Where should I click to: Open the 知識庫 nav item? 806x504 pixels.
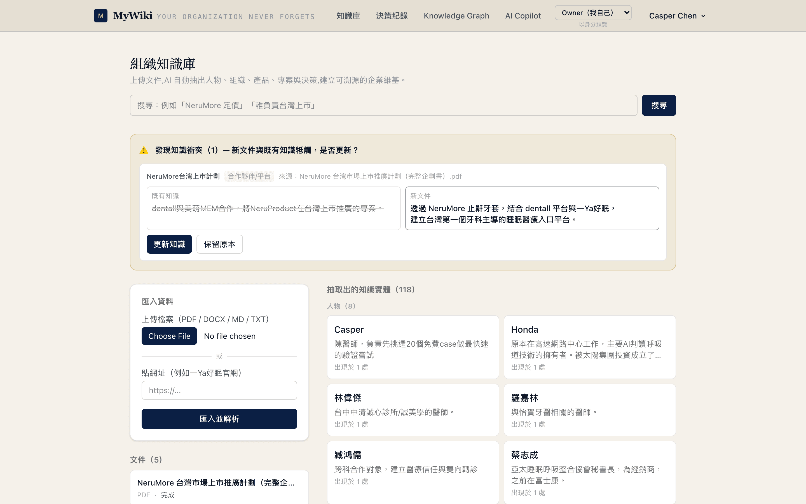[x=348, y=16]
